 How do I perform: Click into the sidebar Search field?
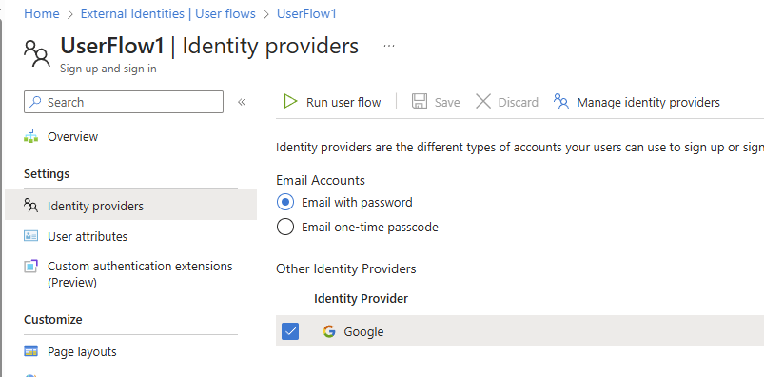click(124, 102)
